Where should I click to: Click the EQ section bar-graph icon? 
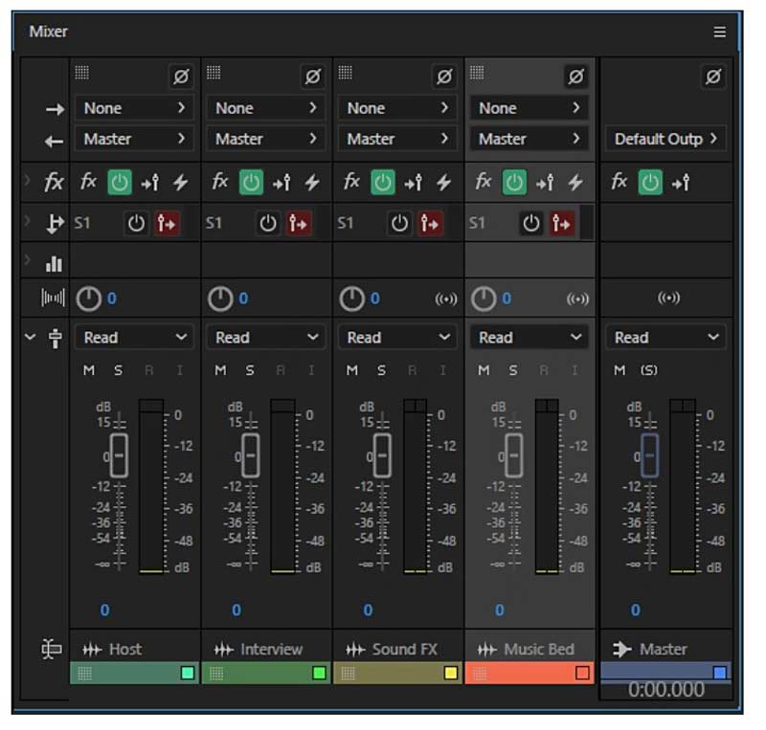click(54, 264)
